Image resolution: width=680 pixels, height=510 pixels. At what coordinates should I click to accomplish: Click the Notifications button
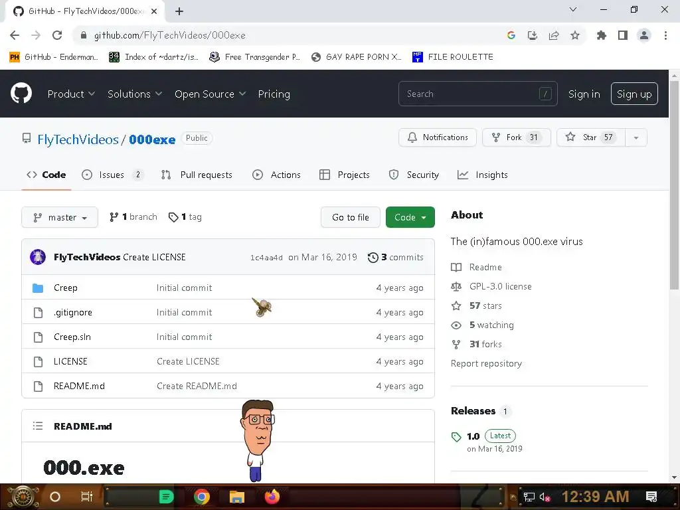tap(438, 137)
